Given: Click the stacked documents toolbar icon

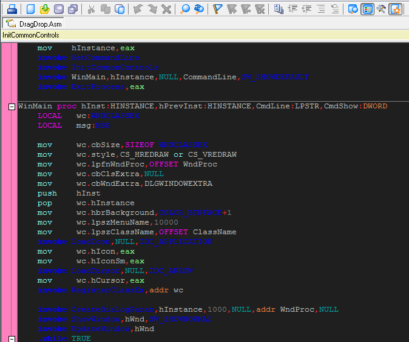Looking at the screenshot, I should [x=279, y=9].
